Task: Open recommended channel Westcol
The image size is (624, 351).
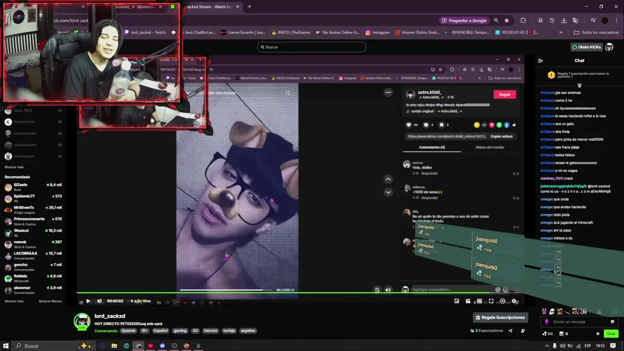Action: (x=33, y=233)
